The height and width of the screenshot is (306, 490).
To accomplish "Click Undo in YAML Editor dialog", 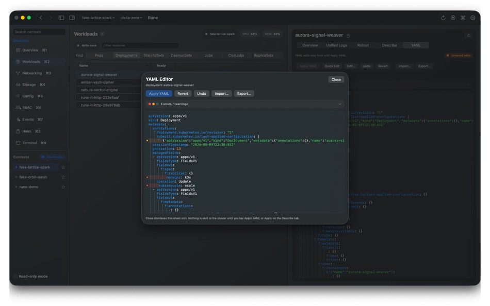I will point(202,94).
